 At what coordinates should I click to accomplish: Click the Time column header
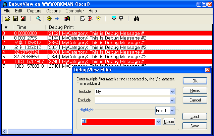[29, 27]
